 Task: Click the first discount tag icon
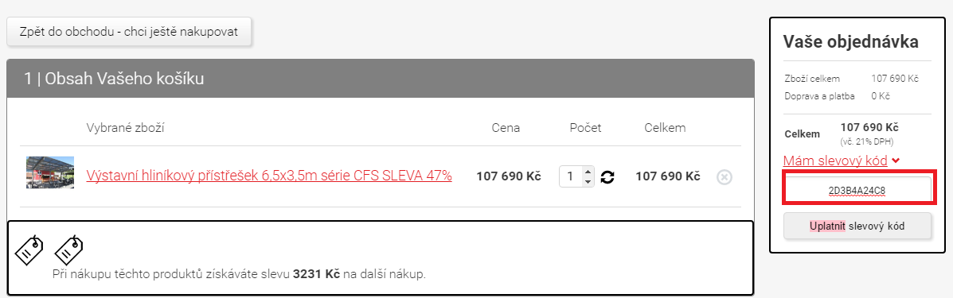click(29, 250)
